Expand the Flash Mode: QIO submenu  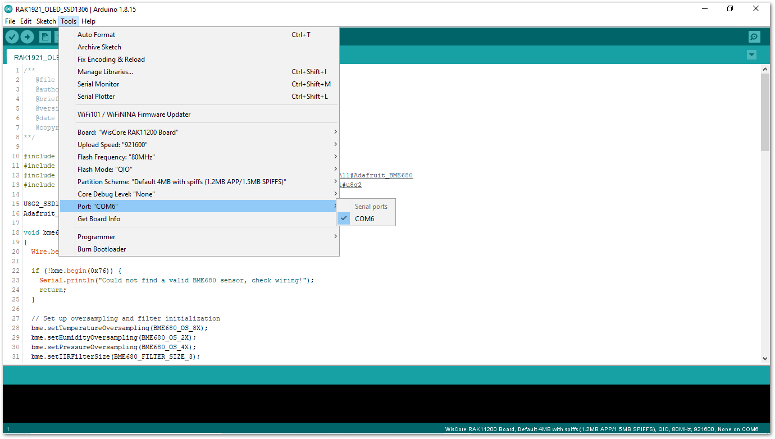coord(199,170)
